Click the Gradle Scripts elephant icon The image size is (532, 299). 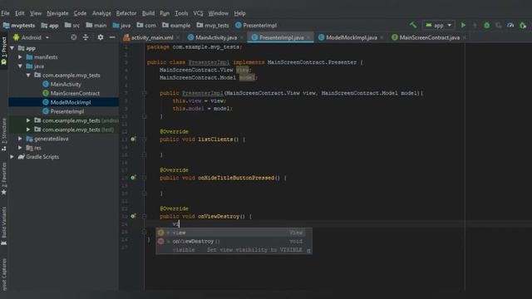click(x=22, y=157)
